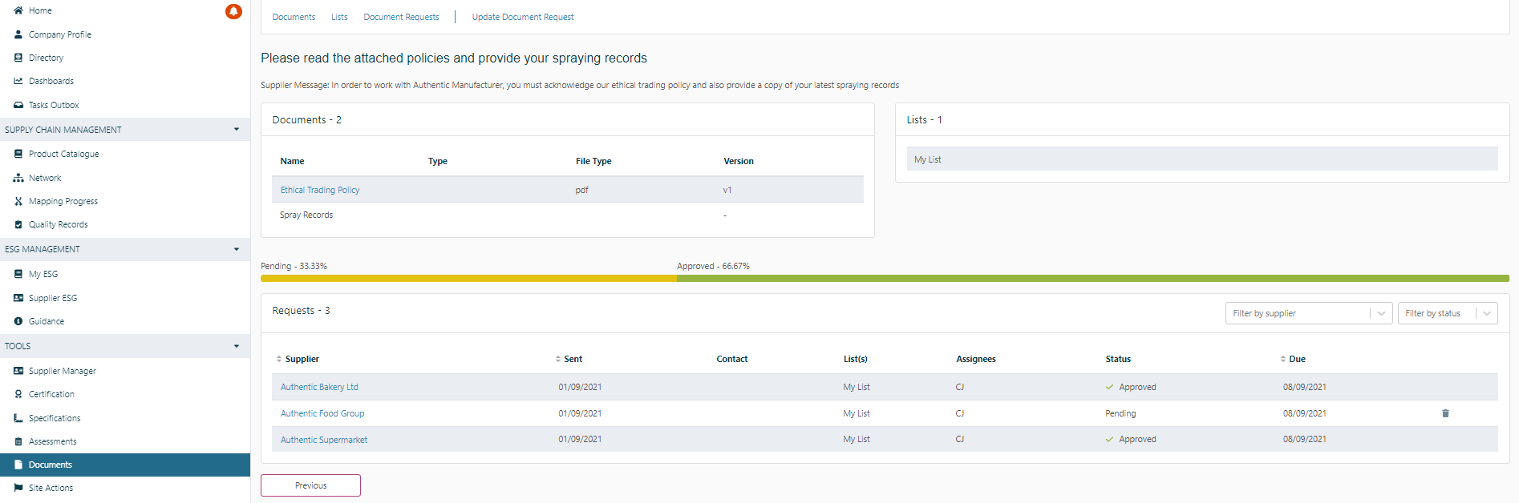The width and height of the screenshot is (1519, 503).
Task: Open the Ethical Trading Policy document link
Action: (320, 190)
